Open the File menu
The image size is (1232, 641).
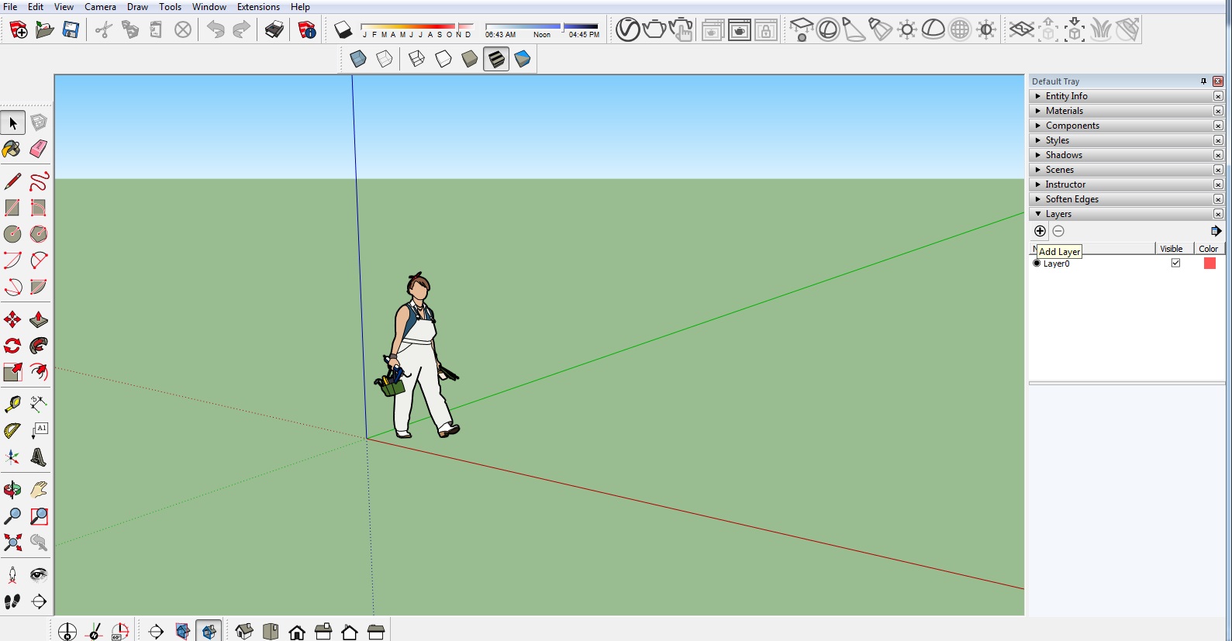(11, 7)
